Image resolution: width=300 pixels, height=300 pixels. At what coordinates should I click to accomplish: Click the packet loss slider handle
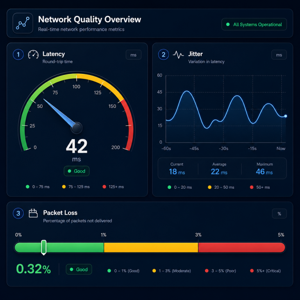pos(44,247)
